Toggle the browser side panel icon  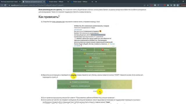point(174,5)
